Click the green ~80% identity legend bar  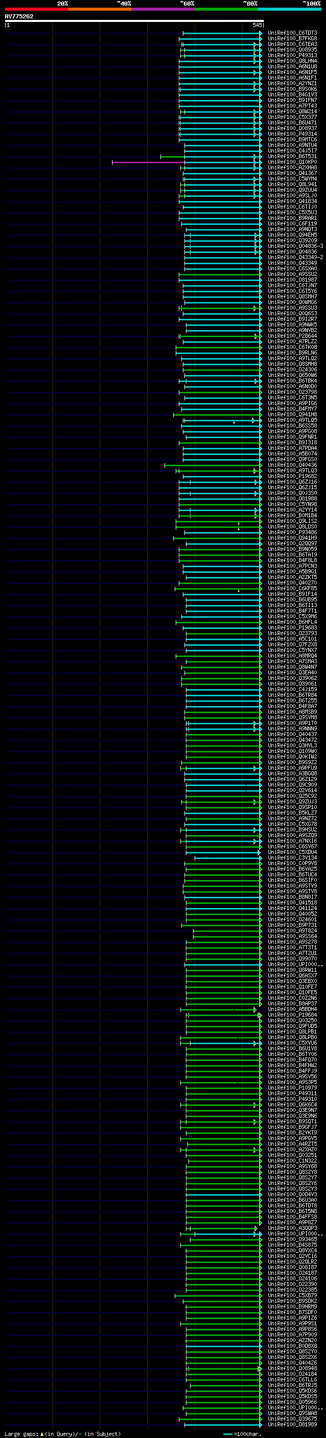[x=226, y=9]
